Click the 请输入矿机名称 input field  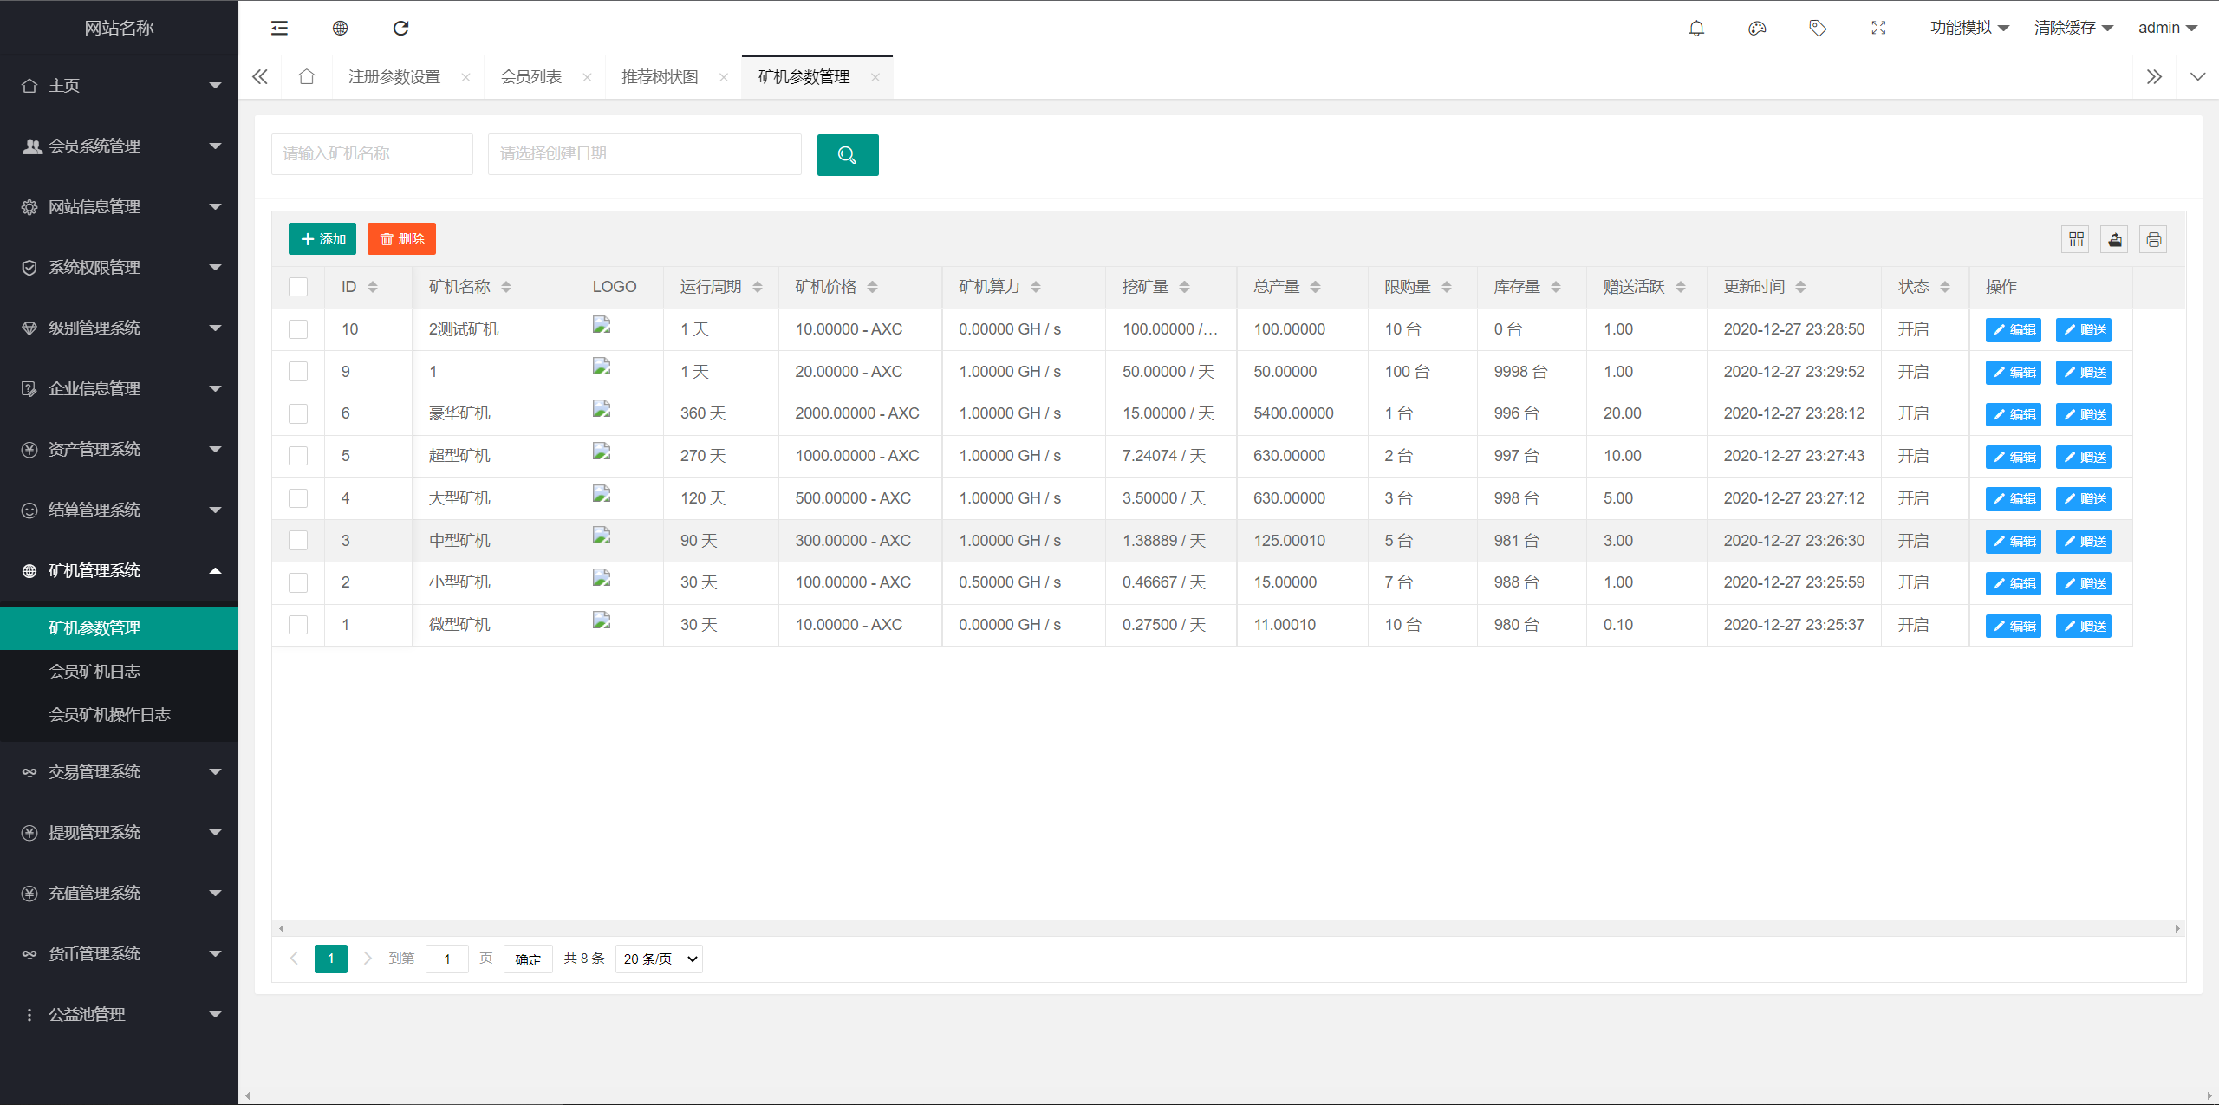click(372, 154)
